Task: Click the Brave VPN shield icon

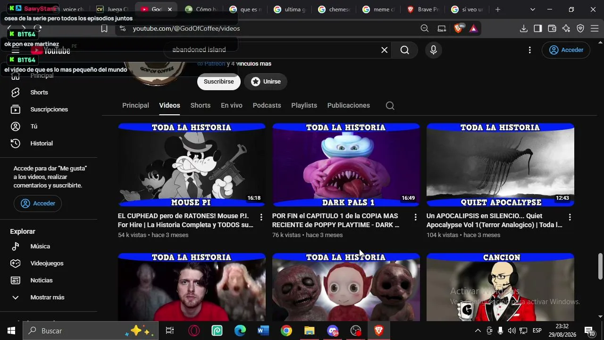Action: pyautogui.click(x=581, y=28)
